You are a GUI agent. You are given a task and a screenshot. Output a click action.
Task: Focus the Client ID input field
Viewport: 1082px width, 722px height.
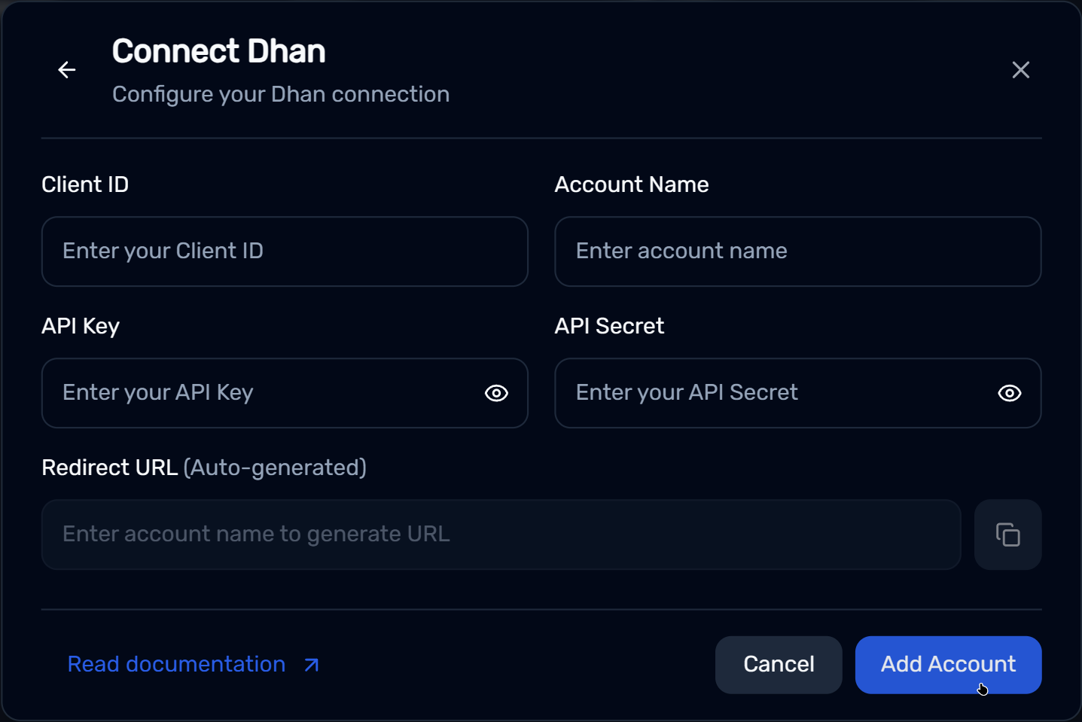coord(284,251)
